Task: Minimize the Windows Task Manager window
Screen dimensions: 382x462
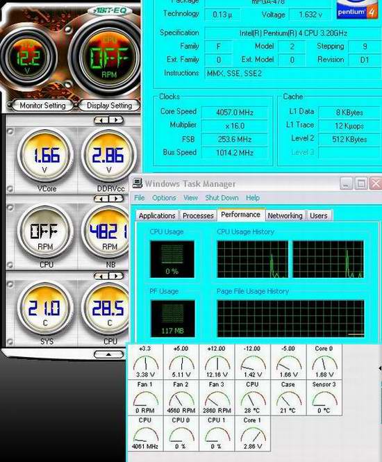Action: (x=346, y=183)
